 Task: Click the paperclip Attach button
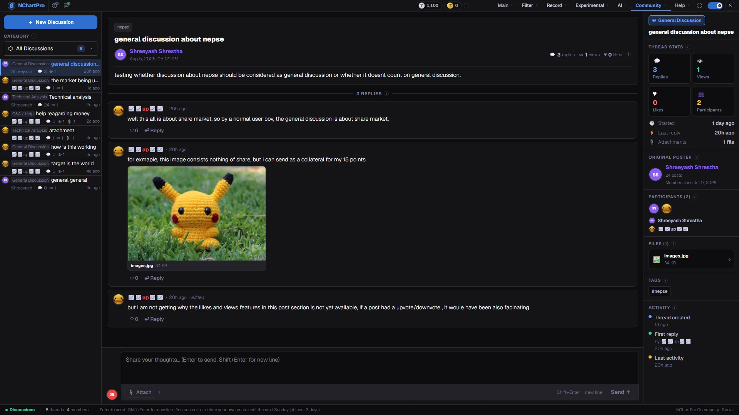140,392
